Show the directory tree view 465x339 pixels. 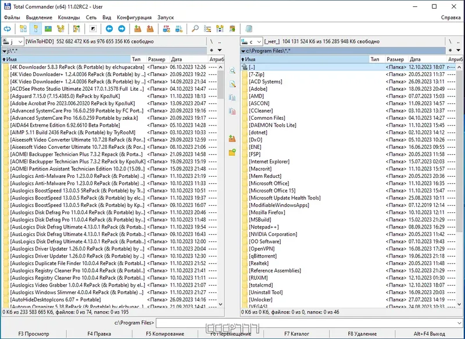pos(61,28)
